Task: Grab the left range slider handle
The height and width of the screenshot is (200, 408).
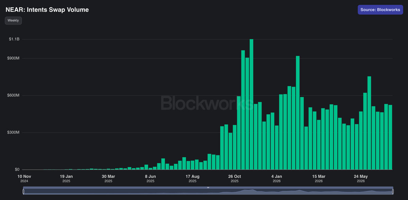Action: tap(23, 191)
